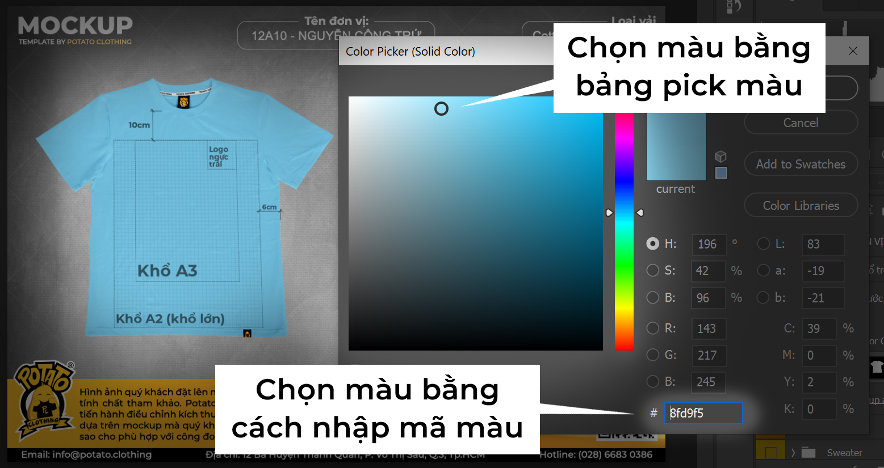Click the H hue value field 196
The image size is (884, 468).
coord(709,244)
